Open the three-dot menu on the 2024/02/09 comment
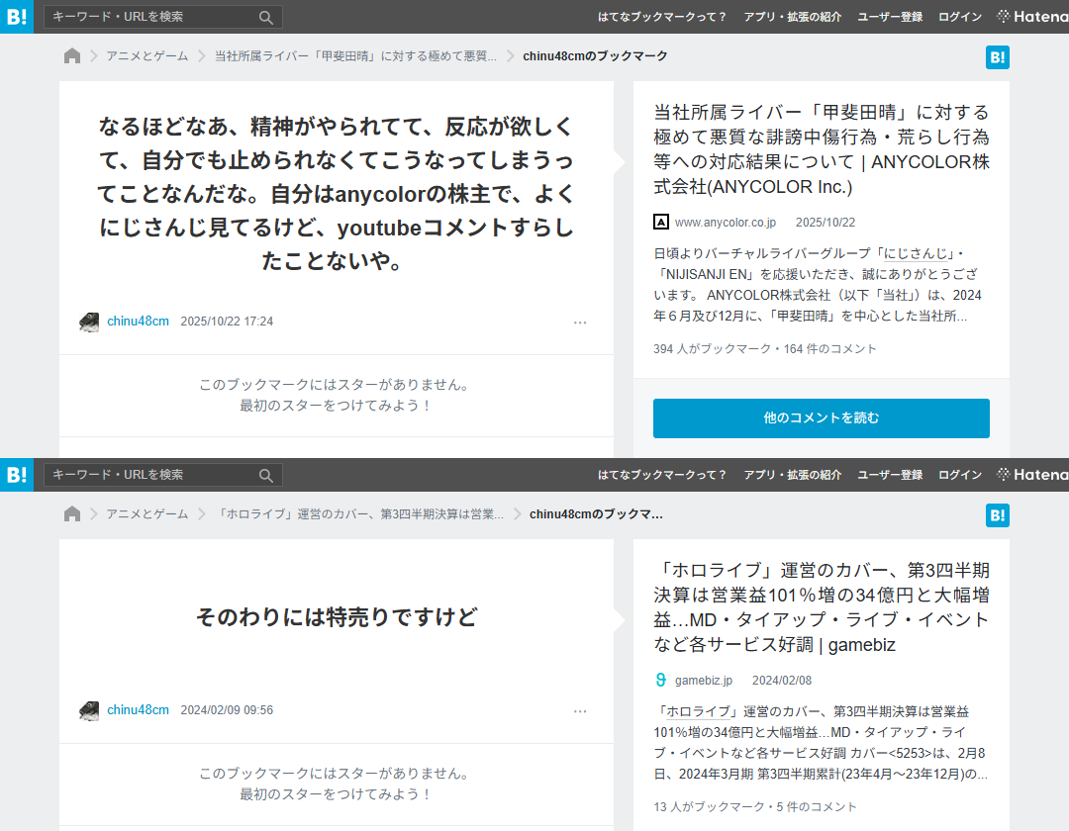 580,711
